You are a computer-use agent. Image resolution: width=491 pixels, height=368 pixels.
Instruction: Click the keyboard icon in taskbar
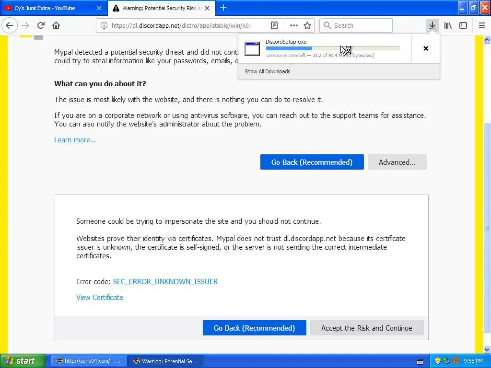[420, 362]
